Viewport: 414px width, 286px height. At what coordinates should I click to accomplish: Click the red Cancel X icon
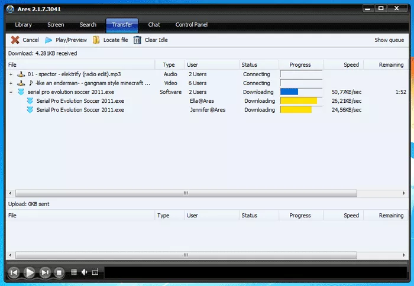click(x=15, y=40)
